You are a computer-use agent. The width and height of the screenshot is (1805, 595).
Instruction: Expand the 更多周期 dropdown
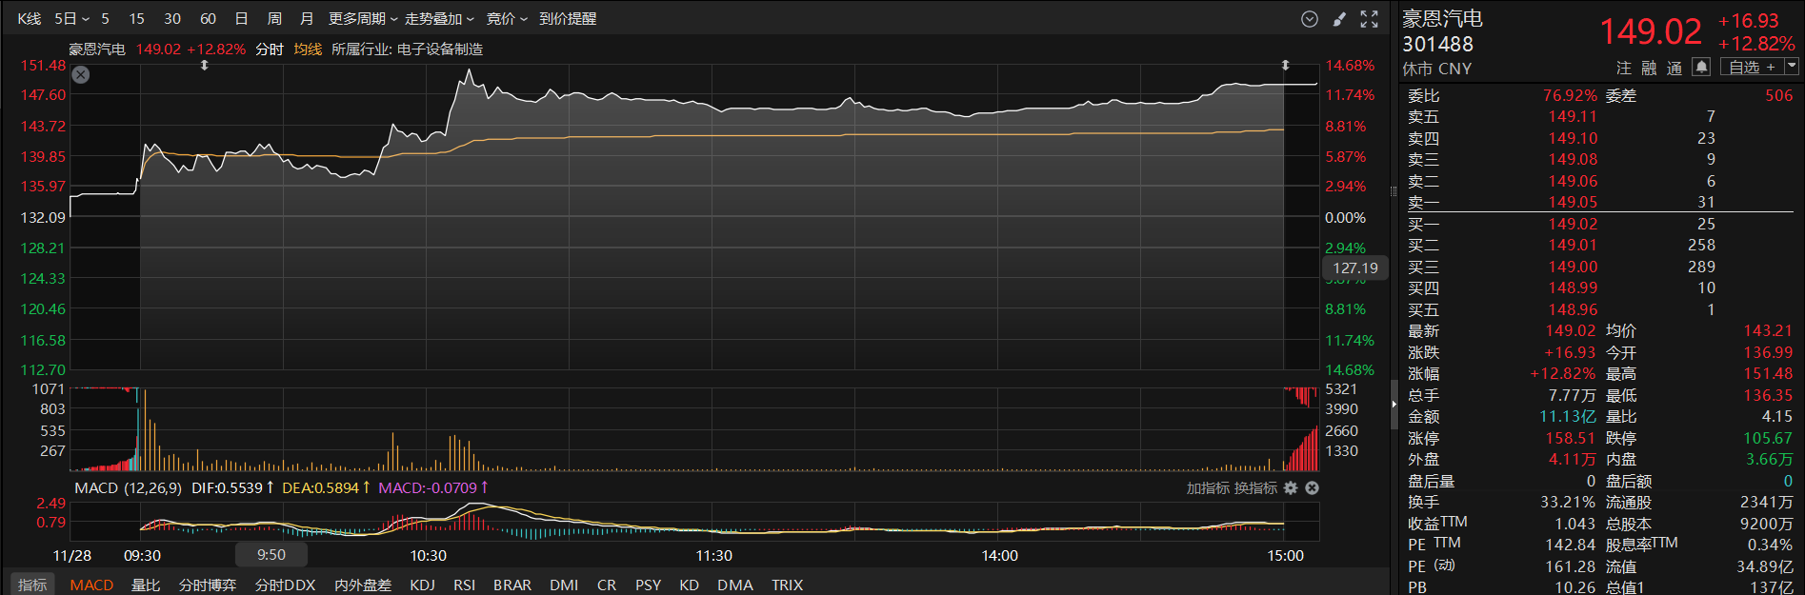click(363, 19)
